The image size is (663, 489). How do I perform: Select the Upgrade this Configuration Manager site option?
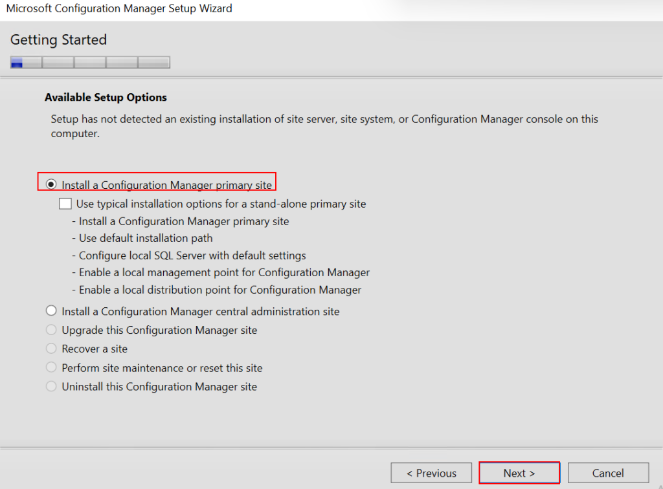pyautogui.click(x=52, y=330)
